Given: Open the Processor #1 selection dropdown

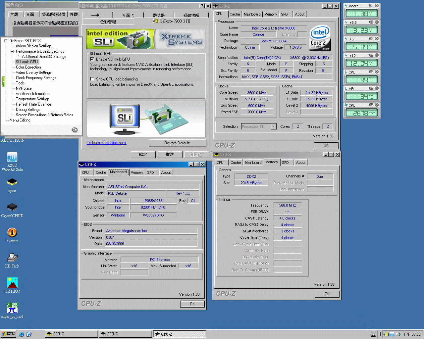Looking at the screenshot, I should (x=274, y=126).
